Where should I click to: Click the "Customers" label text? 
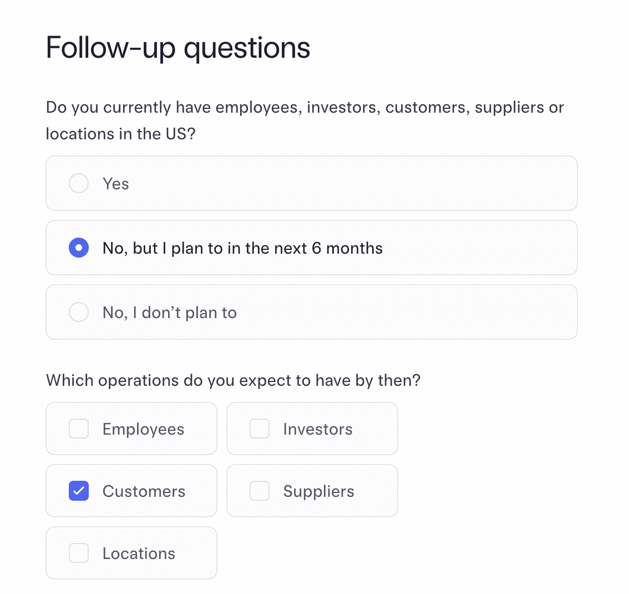(x=144, y=491)
